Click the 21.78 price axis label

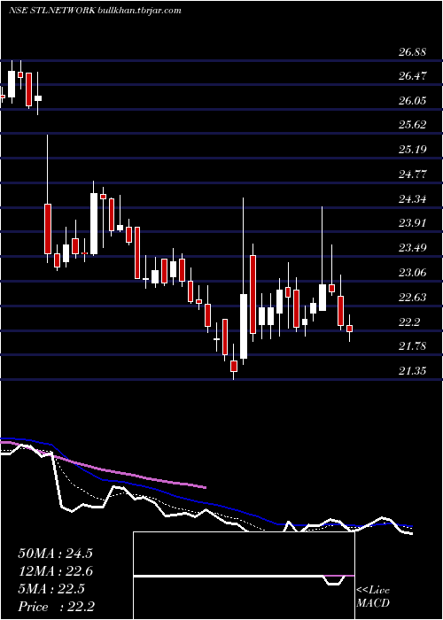413,346
